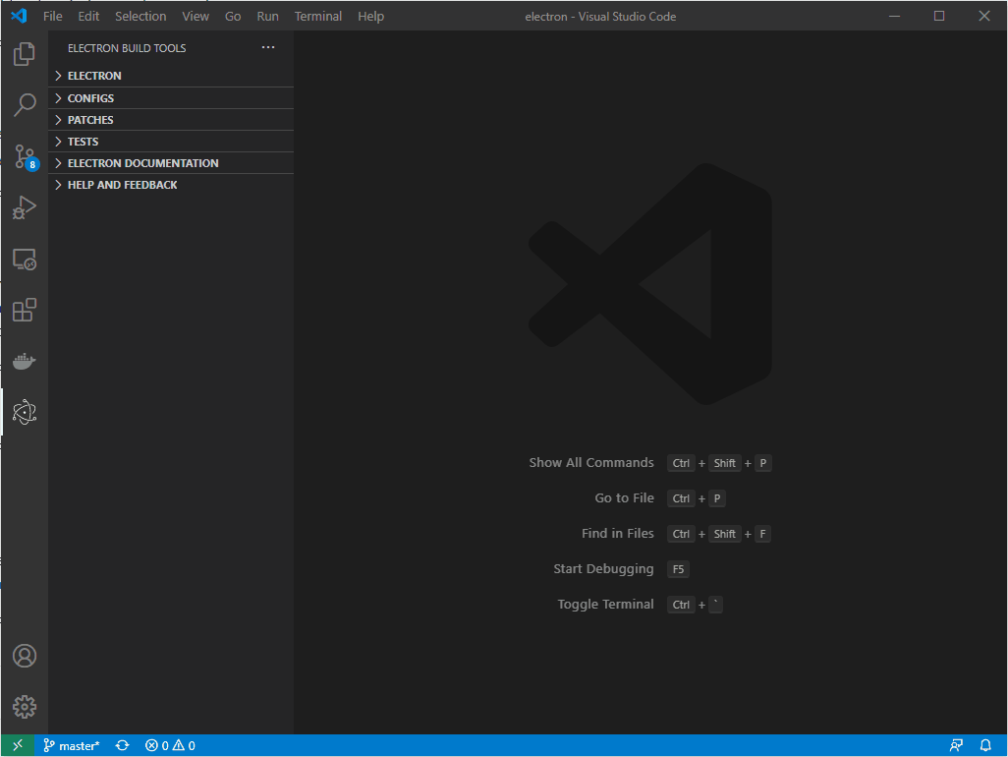Open the Accounts icon

[25, 656]
